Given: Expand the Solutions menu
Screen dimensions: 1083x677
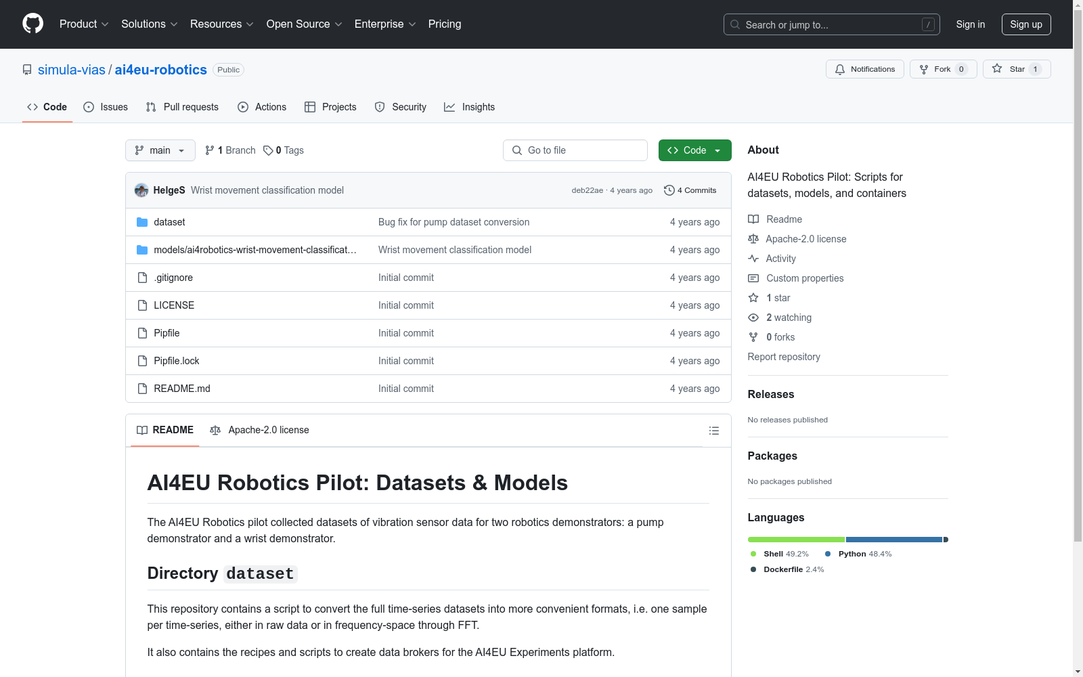Looking at the screenshot, I should coord(150,24).
